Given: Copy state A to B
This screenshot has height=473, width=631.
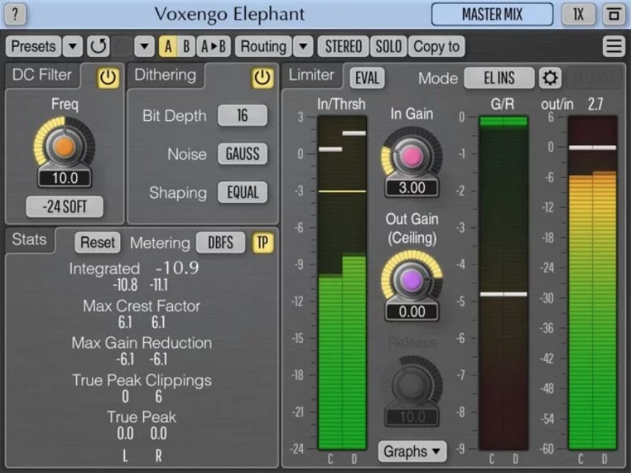Looking at the screenshot, I should (x=214, y=46).
